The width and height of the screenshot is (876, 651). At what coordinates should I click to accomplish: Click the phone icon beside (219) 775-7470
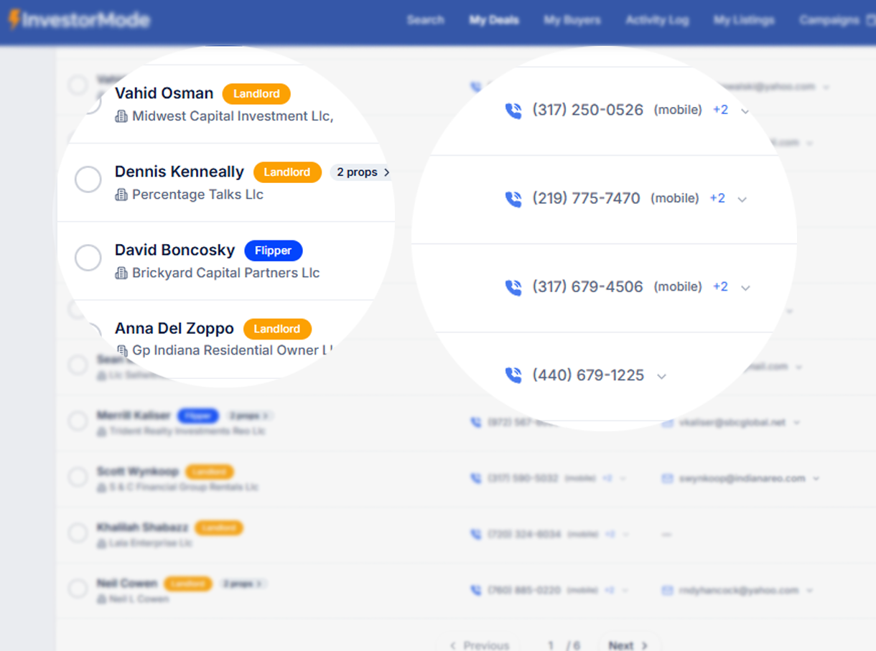[513, 199]
